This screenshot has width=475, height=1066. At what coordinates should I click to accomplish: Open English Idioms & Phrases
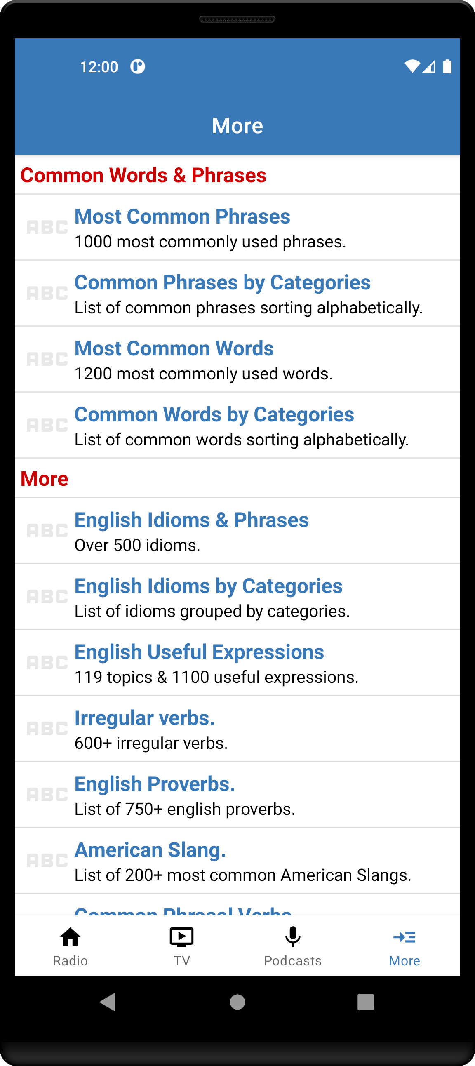[192, 520]
